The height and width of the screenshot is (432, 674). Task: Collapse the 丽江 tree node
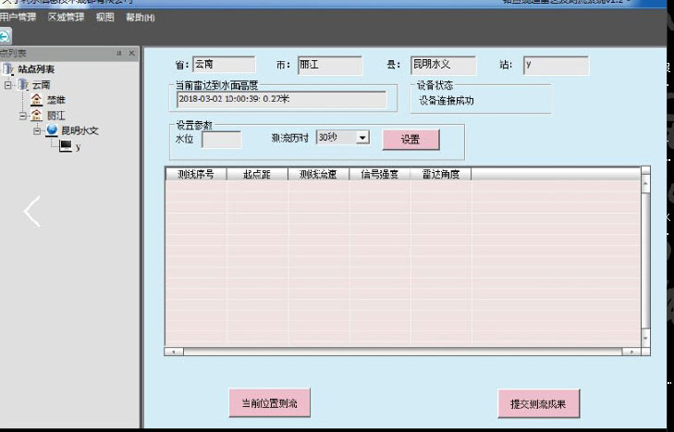coord(23,116)
